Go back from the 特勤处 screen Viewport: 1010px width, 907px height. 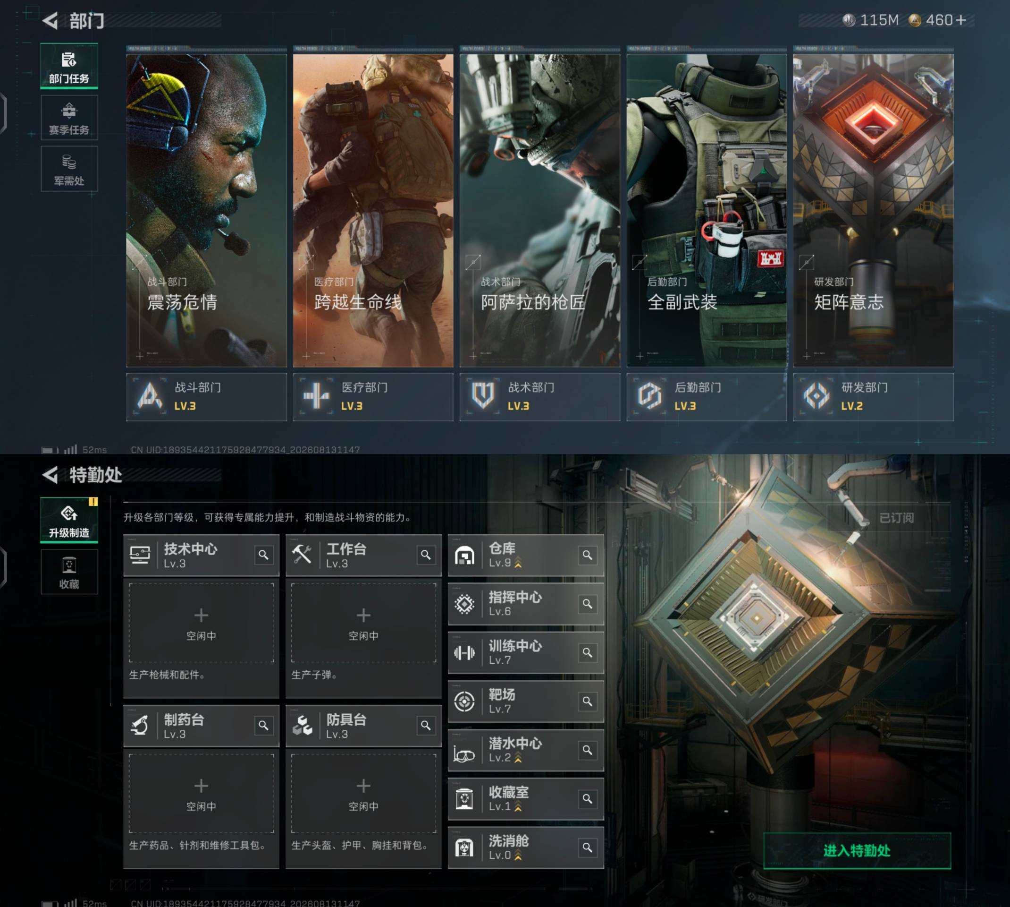click(50, 474)
